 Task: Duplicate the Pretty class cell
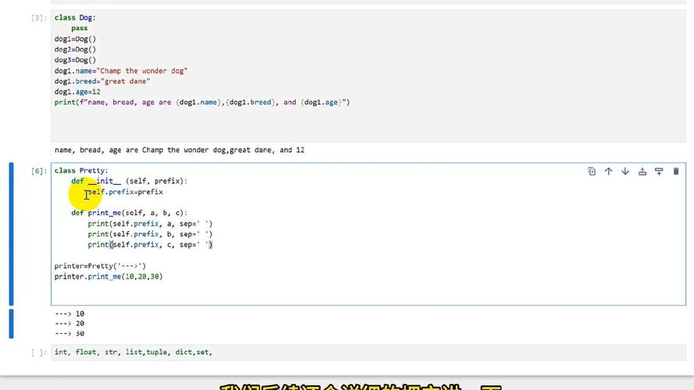coord(592,172)
